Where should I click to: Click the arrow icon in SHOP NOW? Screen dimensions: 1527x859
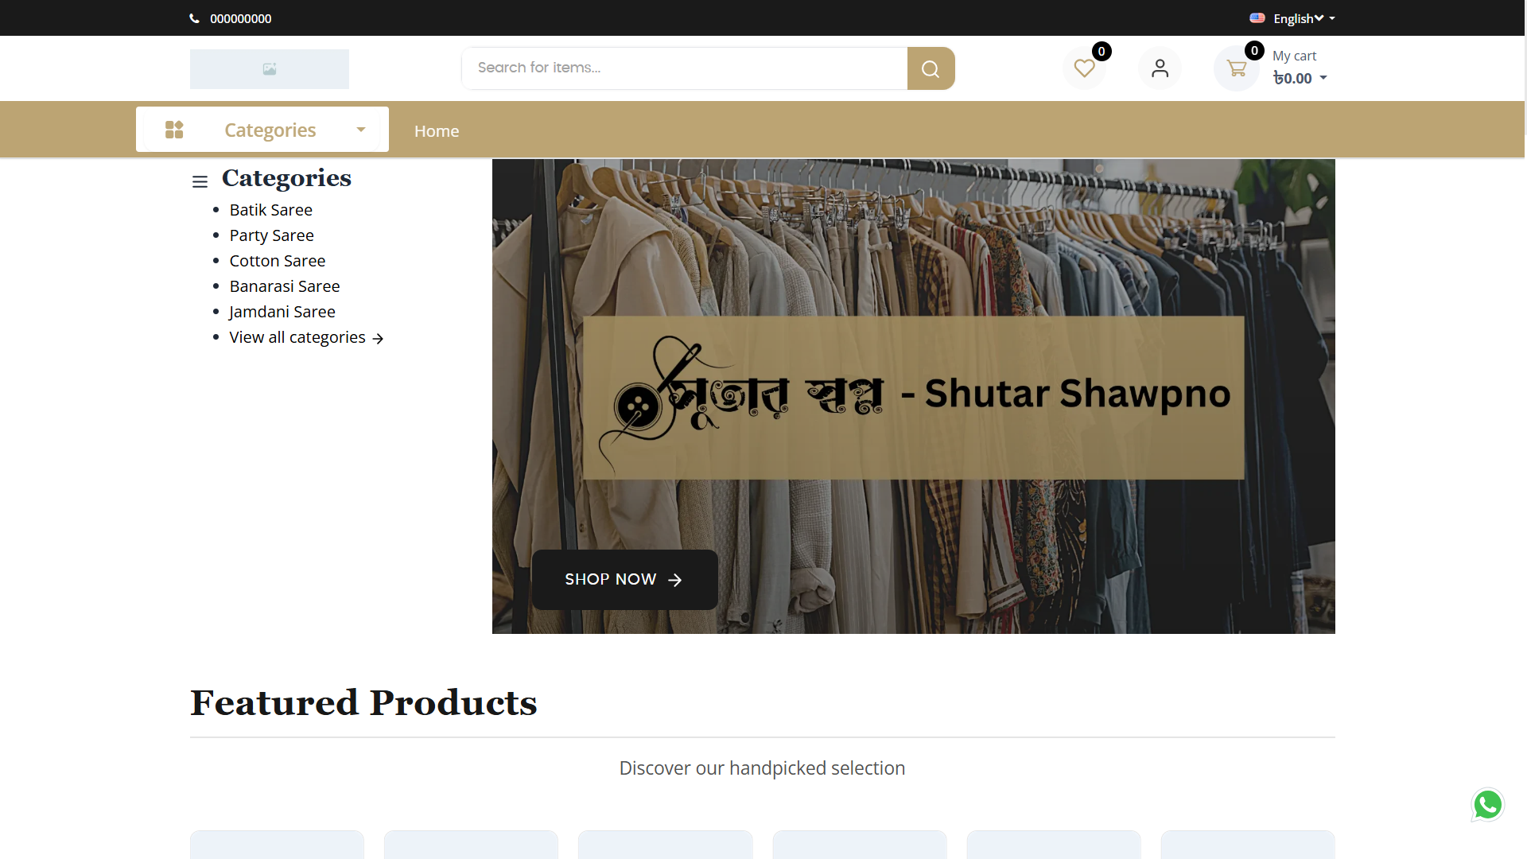(675, 581)
